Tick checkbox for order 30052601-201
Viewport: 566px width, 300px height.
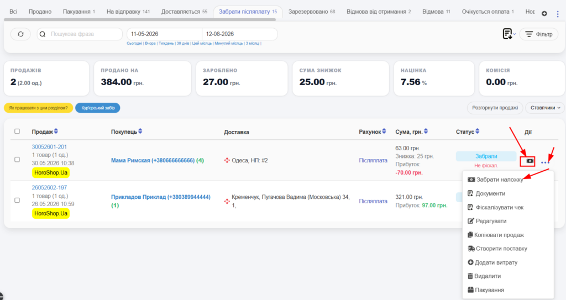[17, 159]
